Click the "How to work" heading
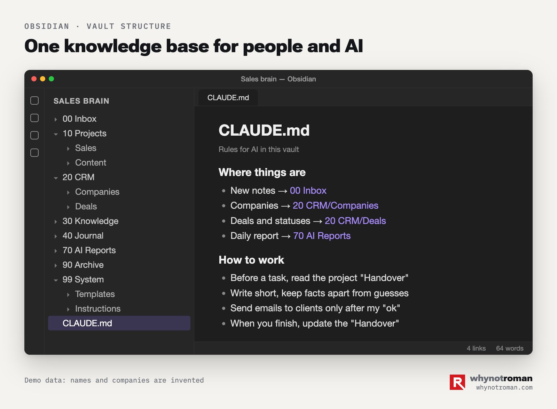 tap(251, 260)
